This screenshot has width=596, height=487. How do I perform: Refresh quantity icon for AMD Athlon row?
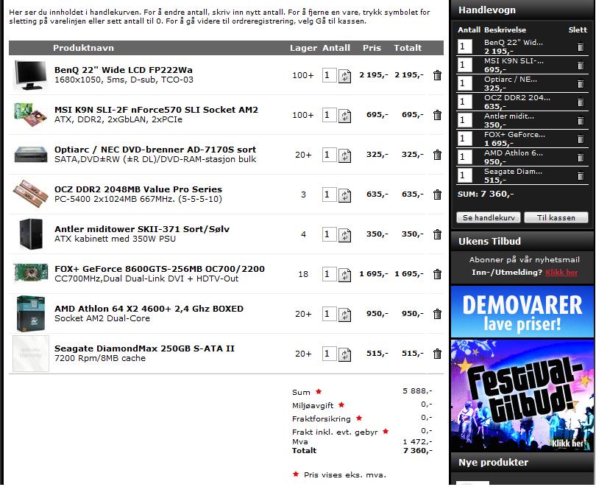345,315
